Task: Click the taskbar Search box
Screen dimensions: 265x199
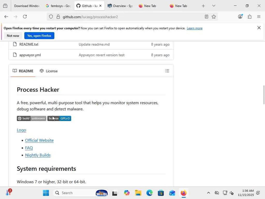Action: coord(81,193)
